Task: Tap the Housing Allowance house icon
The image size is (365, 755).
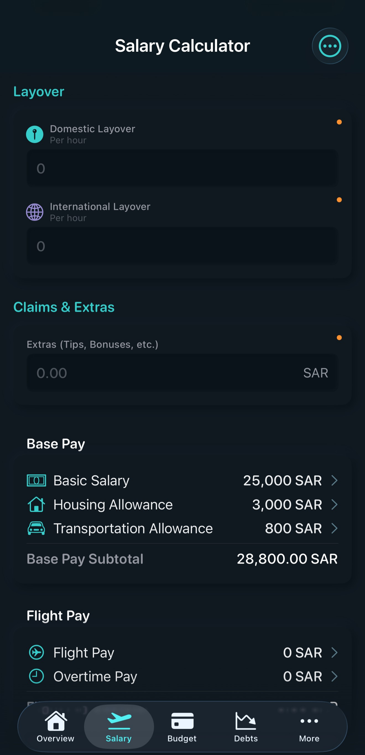Action: [36, 504]
